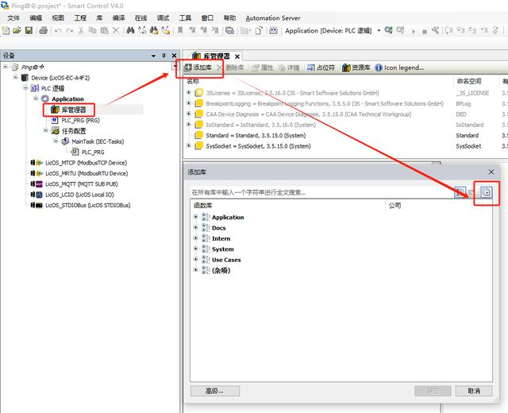The height and width of the screenshot is (413, 508).
Task: Click the 高级... button
Action: 214,391
